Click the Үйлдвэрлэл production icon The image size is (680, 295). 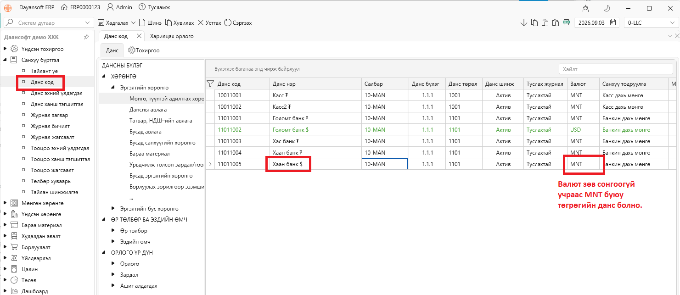point(14,258)
